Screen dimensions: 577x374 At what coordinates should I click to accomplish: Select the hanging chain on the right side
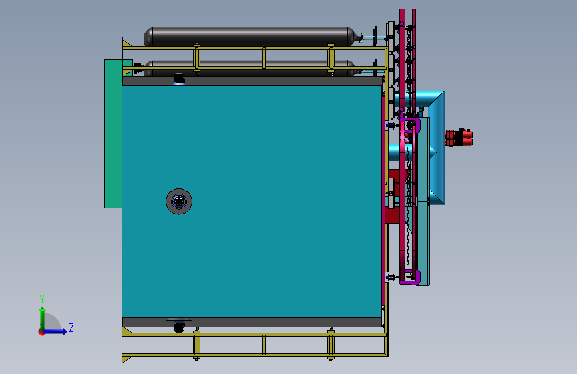tap(409, 206)
